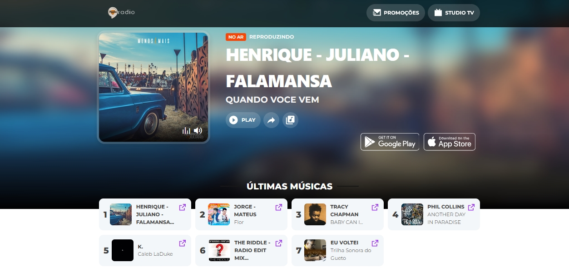This screenshot has height=268, width=569.
Task: Open the music library icon next to share
Action: pos(290,120)
